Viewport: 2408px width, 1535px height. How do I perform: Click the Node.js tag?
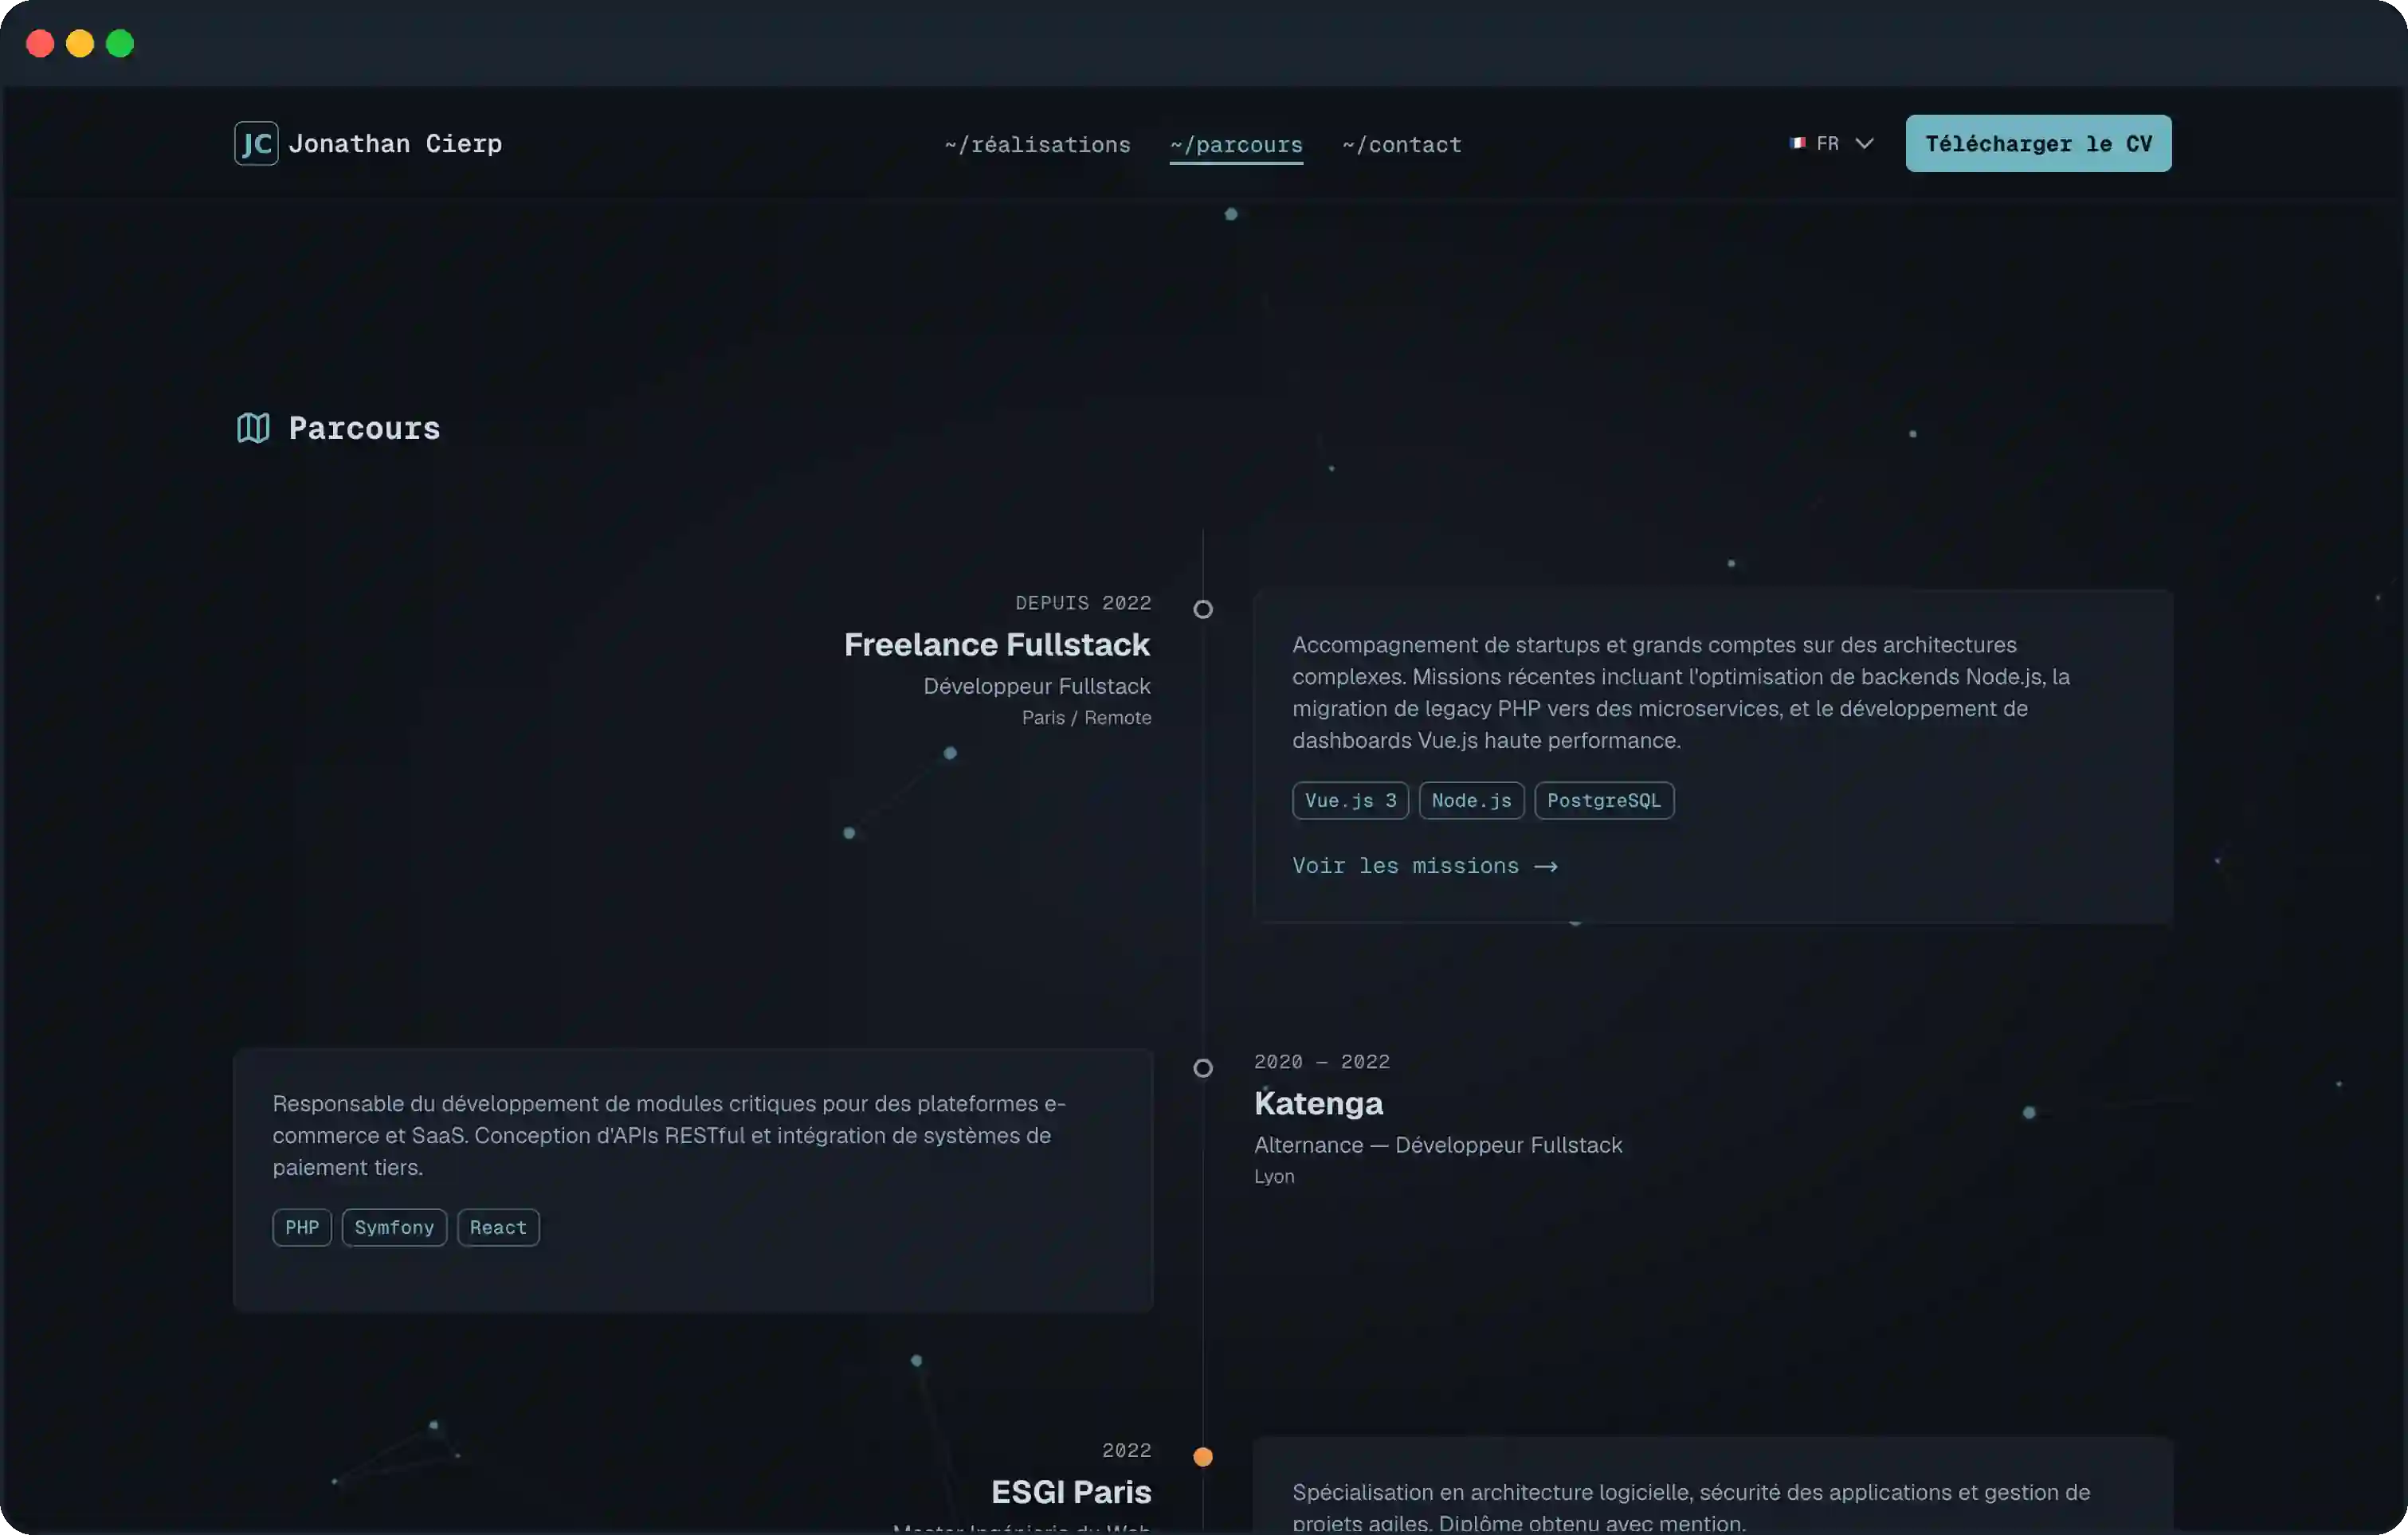[1471, 801]
